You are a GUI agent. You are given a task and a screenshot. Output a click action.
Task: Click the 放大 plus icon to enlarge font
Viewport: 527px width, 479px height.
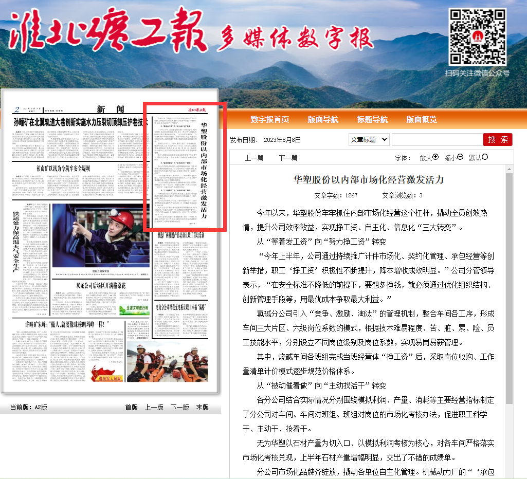pyautogui.click(x=436, y=157)
